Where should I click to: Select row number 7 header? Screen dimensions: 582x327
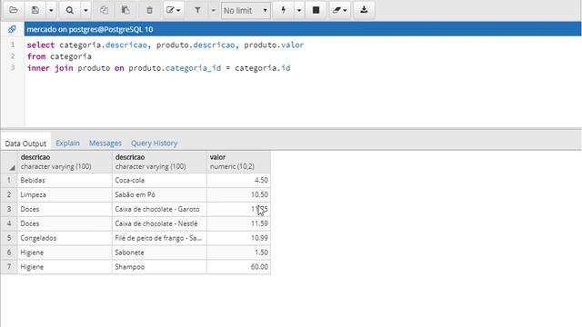[x=9, y=267]
